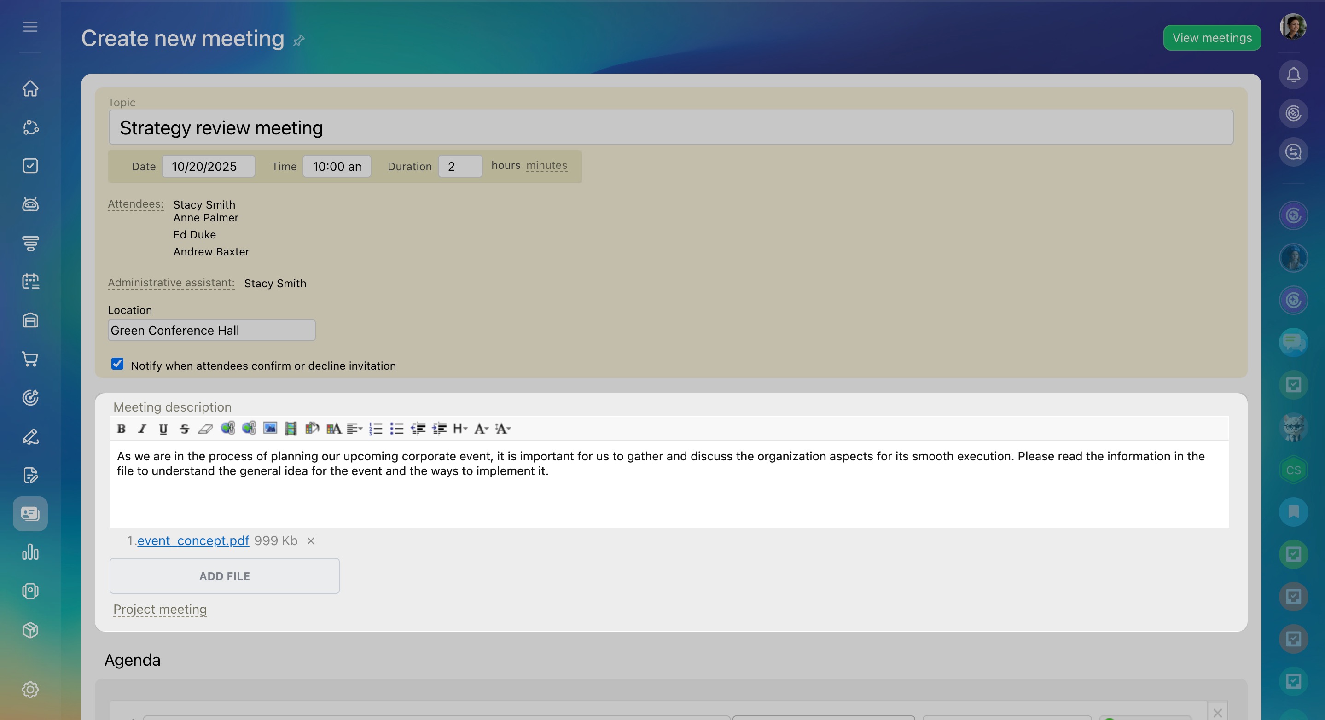1325x720 pixels.
Task: Insert video using the filmstrip icon
Action: pos(291,429)
